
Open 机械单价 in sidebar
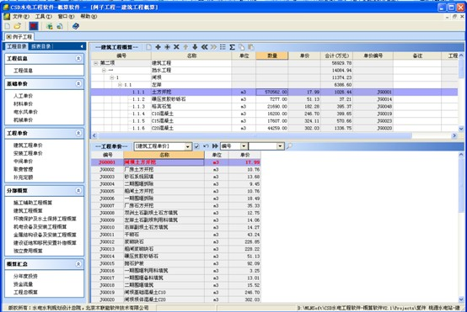pos(24,119)
